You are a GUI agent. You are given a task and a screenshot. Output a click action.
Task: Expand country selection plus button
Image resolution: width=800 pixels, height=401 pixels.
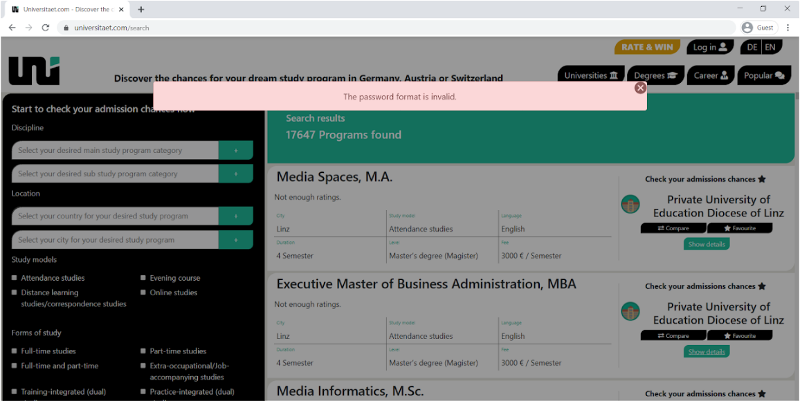click(x=236, y=216)
